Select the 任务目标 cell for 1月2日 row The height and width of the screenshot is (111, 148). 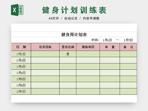pyautogui.click(x=45, y=60)
